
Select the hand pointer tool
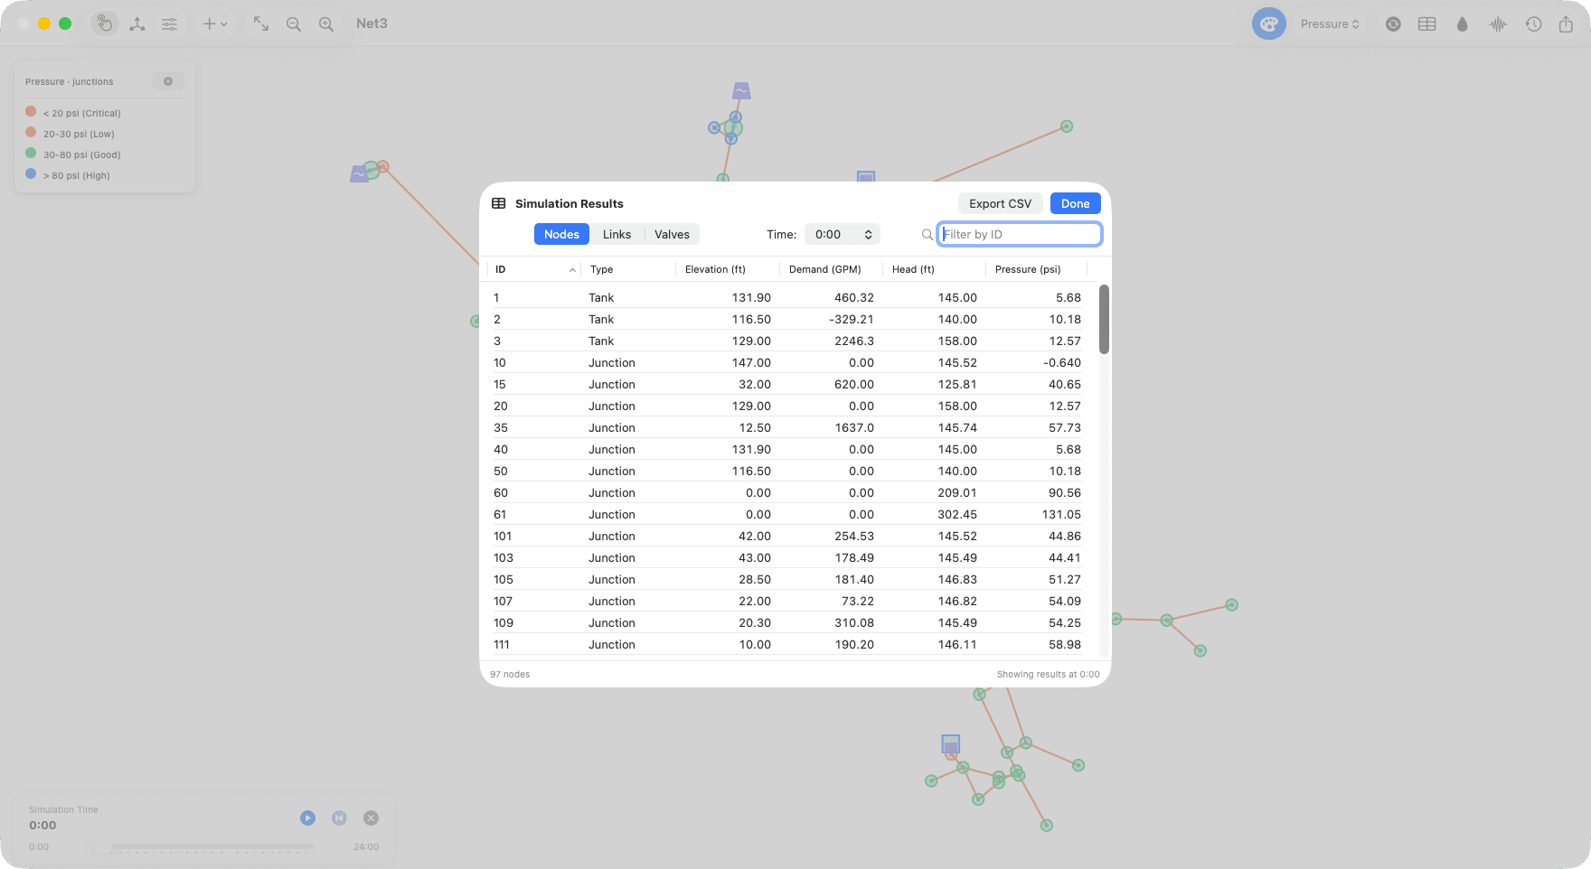point(105,23)
